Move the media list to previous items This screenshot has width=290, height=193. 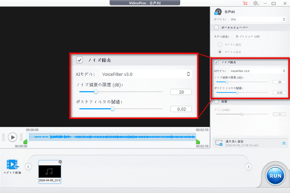pos(28,166)
